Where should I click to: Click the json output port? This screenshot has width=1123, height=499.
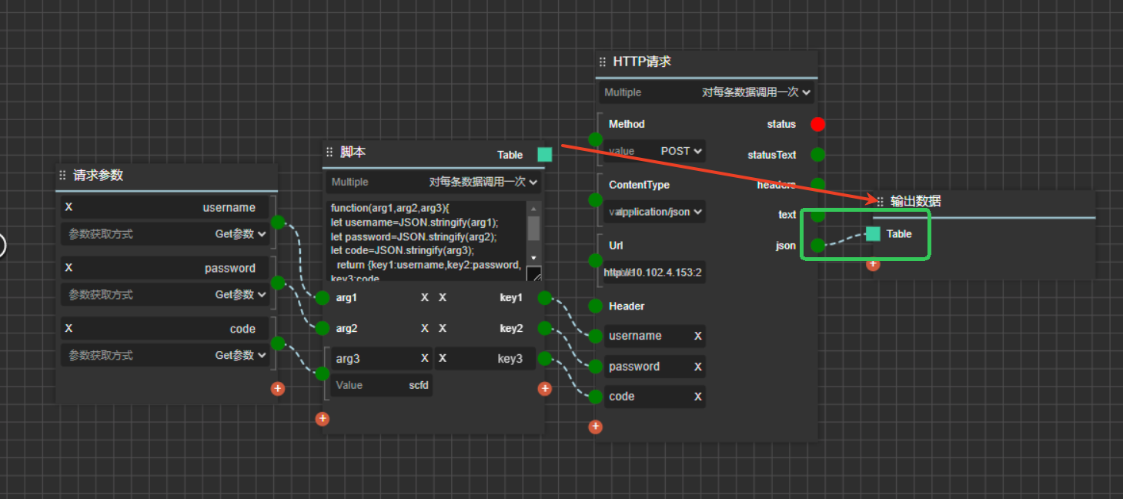817,246
